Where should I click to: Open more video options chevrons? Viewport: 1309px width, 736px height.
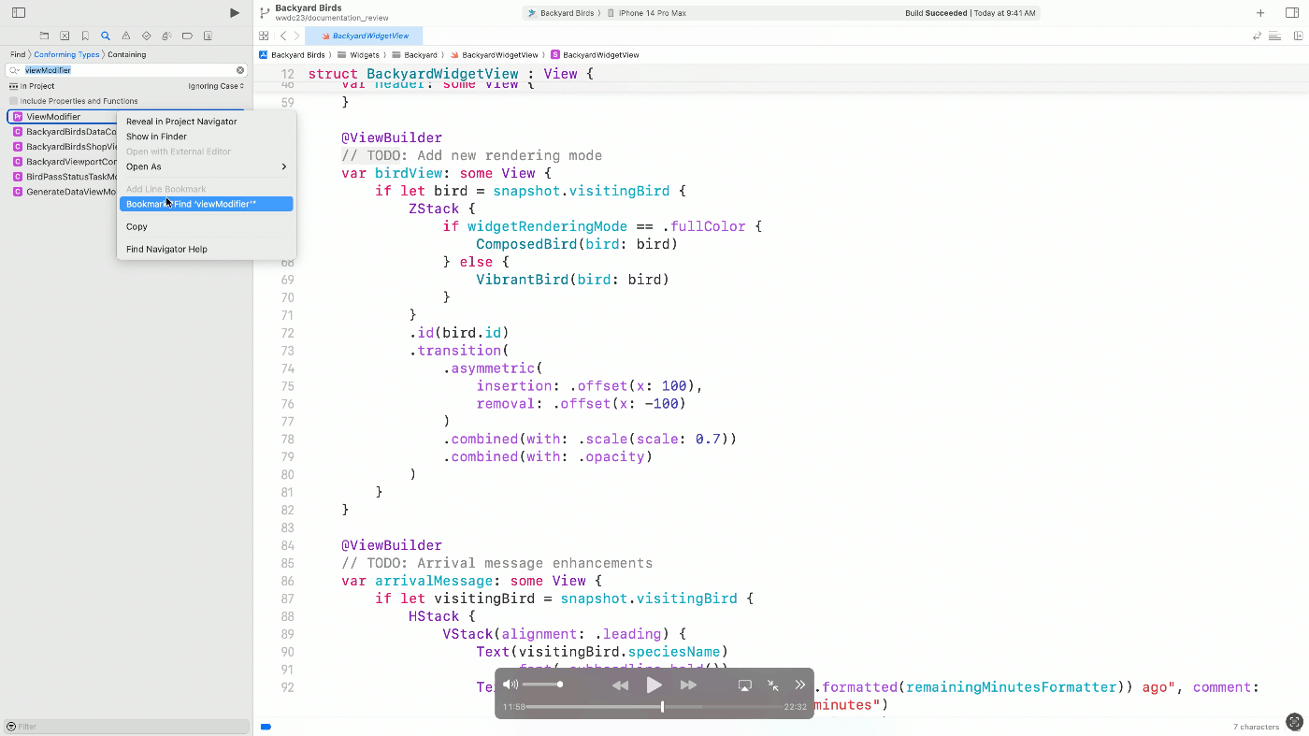[x=800, y=685]
